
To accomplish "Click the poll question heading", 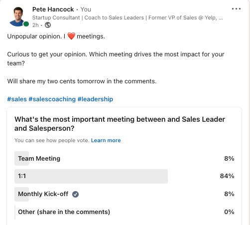I will coord(120,124).
